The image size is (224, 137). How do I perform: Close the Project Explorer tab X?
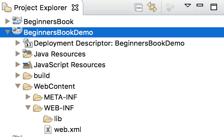[75, 8]
